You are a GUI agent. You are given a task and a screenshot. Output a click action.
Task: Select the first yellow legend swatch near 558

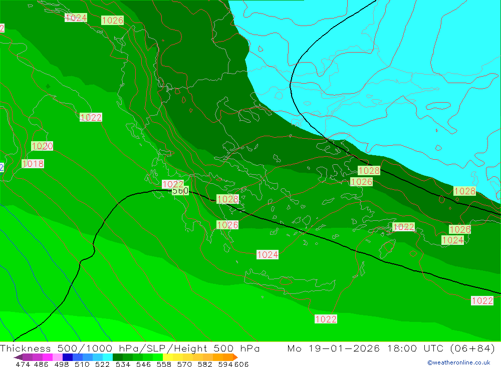coord(168,357)
